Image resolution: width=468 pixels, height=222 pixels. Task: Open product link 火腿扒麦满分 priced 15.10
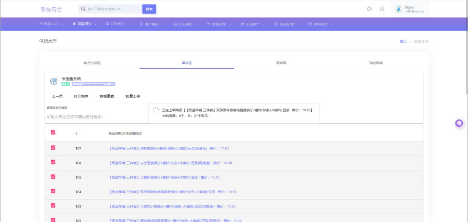[x=164, y=177]
